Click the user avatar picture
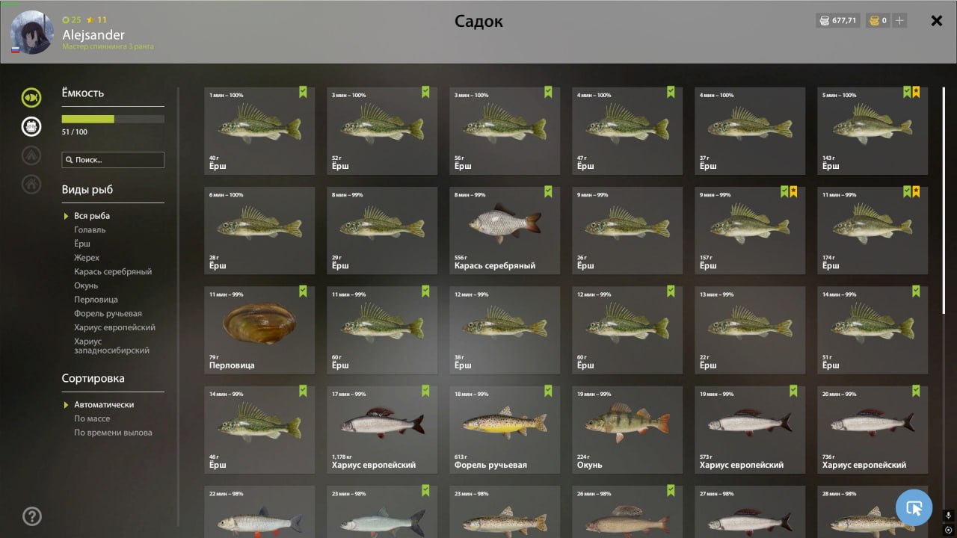 click(32, 31)
